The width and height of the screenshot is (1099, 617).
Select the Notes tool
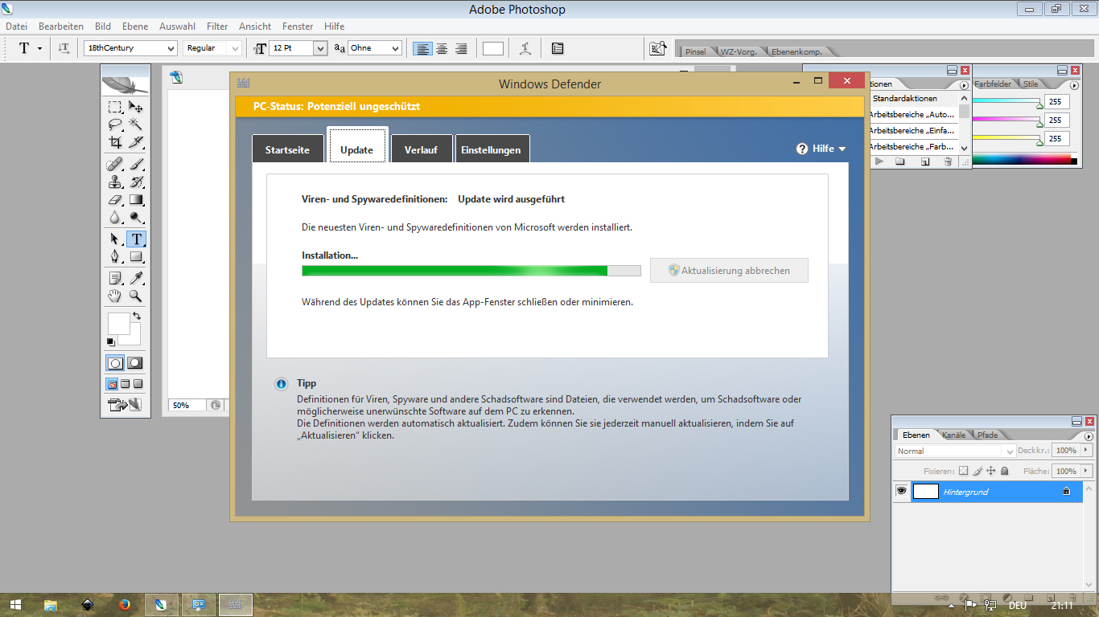coord(115,279)
